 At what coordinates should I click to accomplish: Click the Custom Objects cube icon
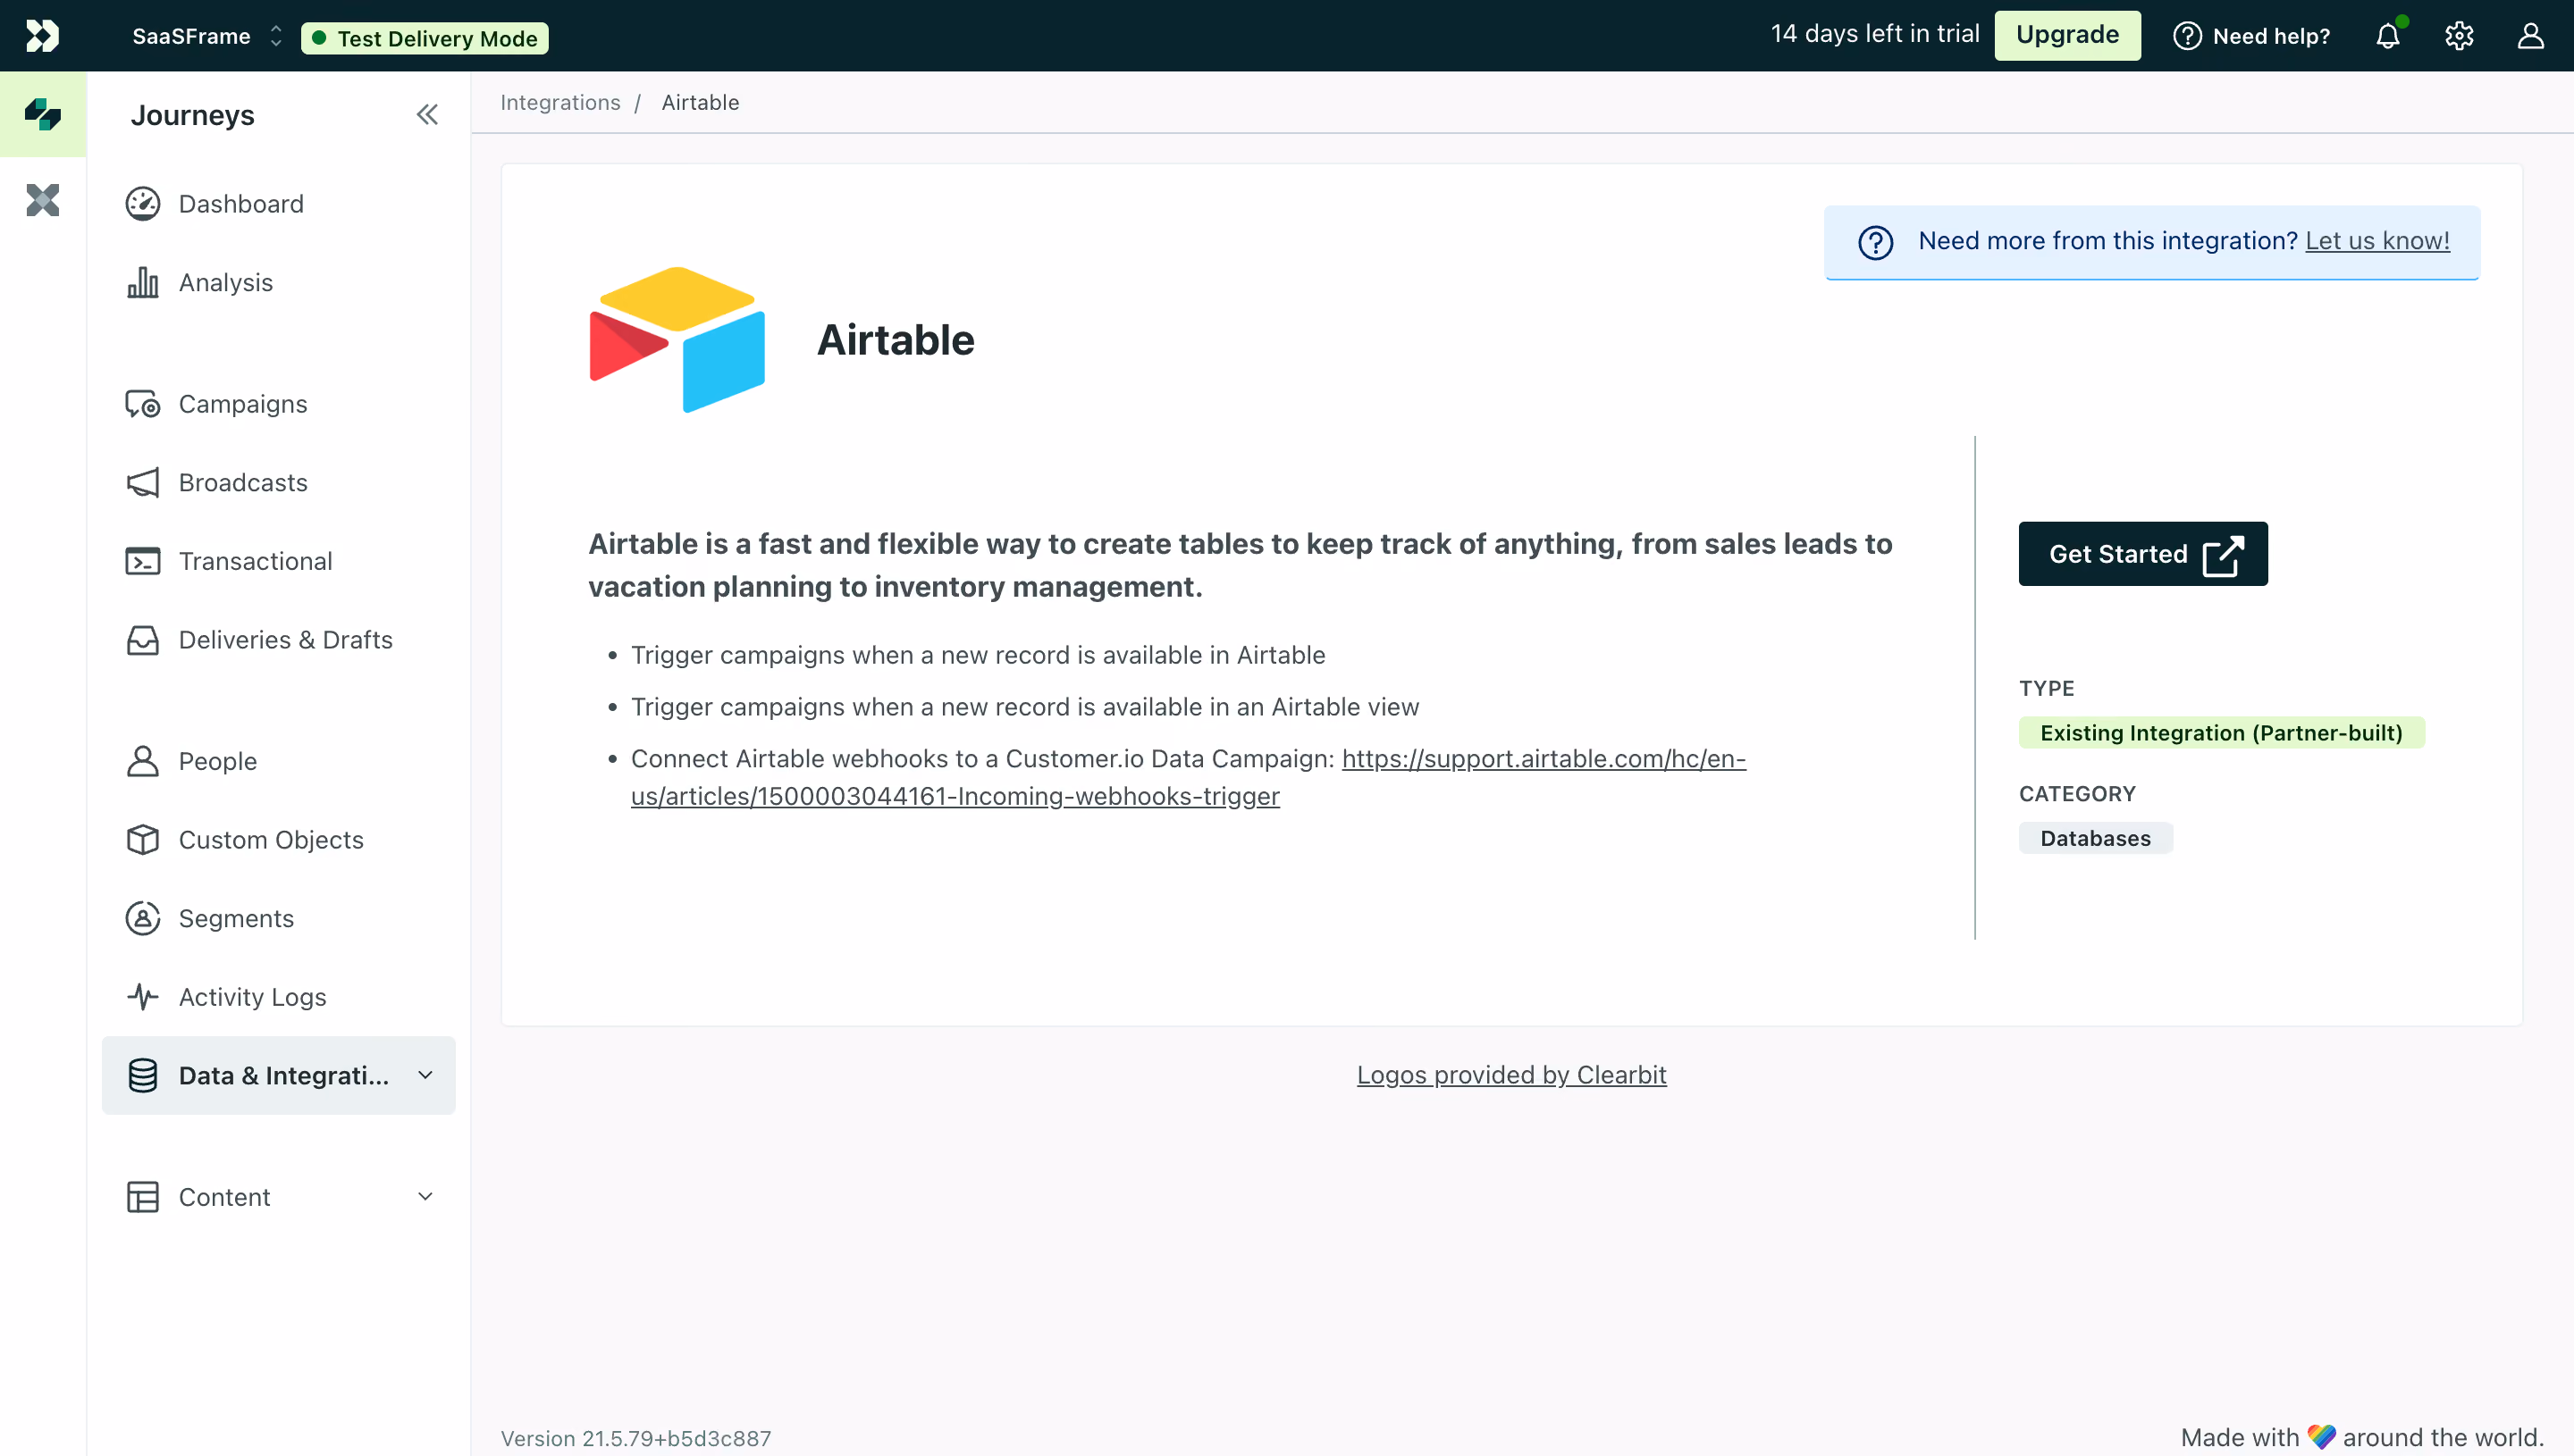142,840
